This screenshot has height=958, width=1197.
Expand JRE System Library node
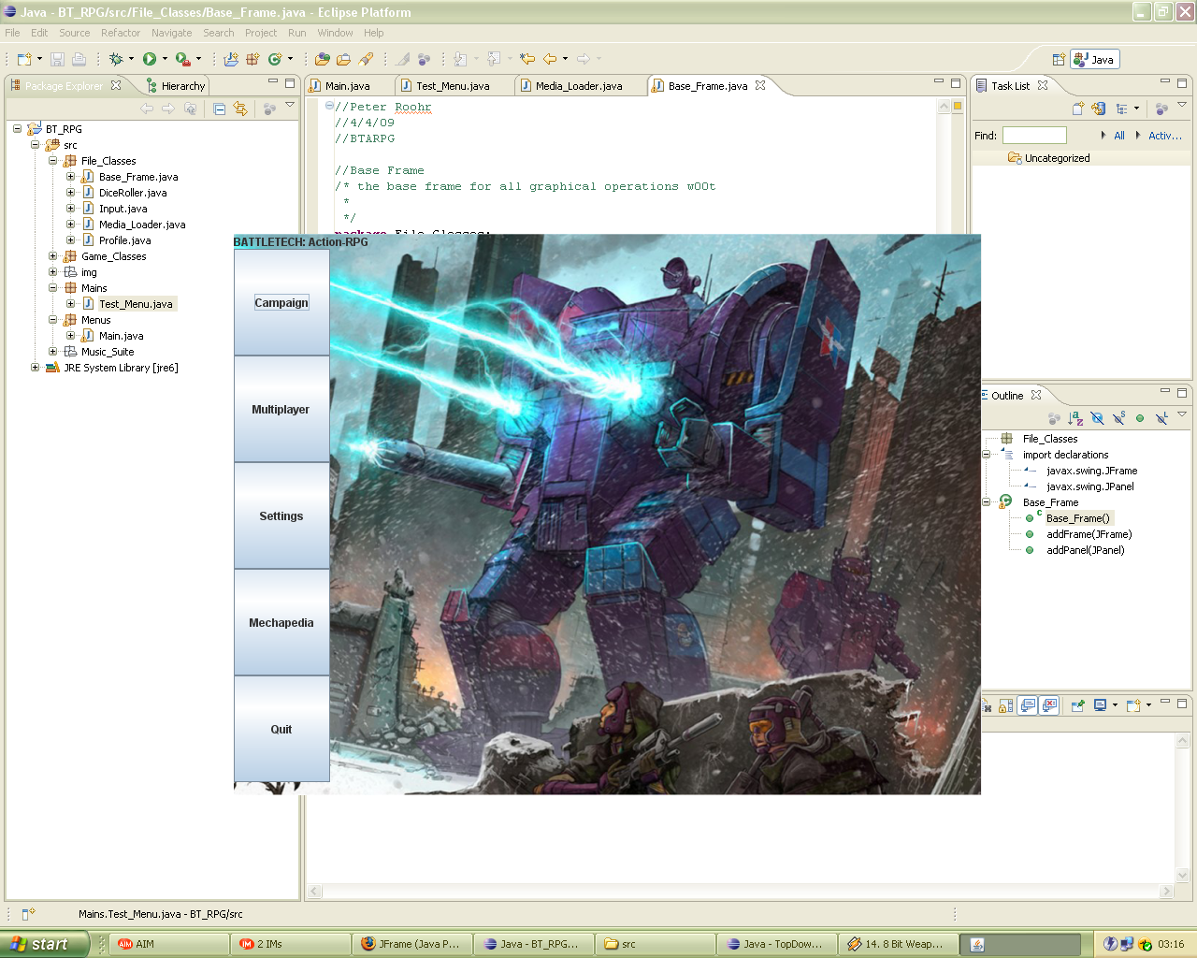click(35, 368)
